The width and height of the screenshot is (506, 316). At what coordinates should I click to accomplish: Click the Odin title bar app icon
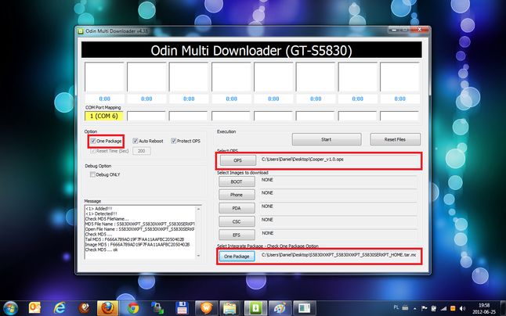(x=81, y=31)
